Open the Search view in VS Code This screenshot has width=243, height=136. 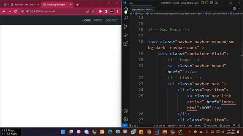126,18
